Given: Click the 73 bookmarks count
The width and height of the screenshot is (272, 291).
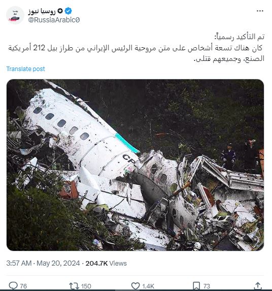Looking at the screenshot, I should (x=207, y=286).
